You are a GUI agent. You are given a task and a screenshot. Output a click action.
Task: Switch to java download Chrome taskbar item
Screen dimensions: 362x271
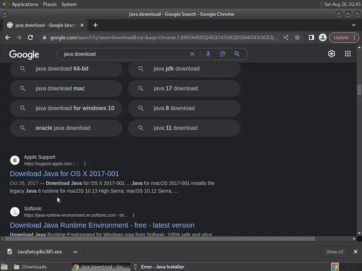point(101,267)
